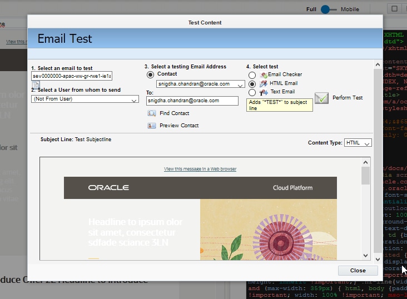Viewport: 407px width, 299px height.
Task: Click the Mobile label in the background editor
Action: (x=350, y=9)
